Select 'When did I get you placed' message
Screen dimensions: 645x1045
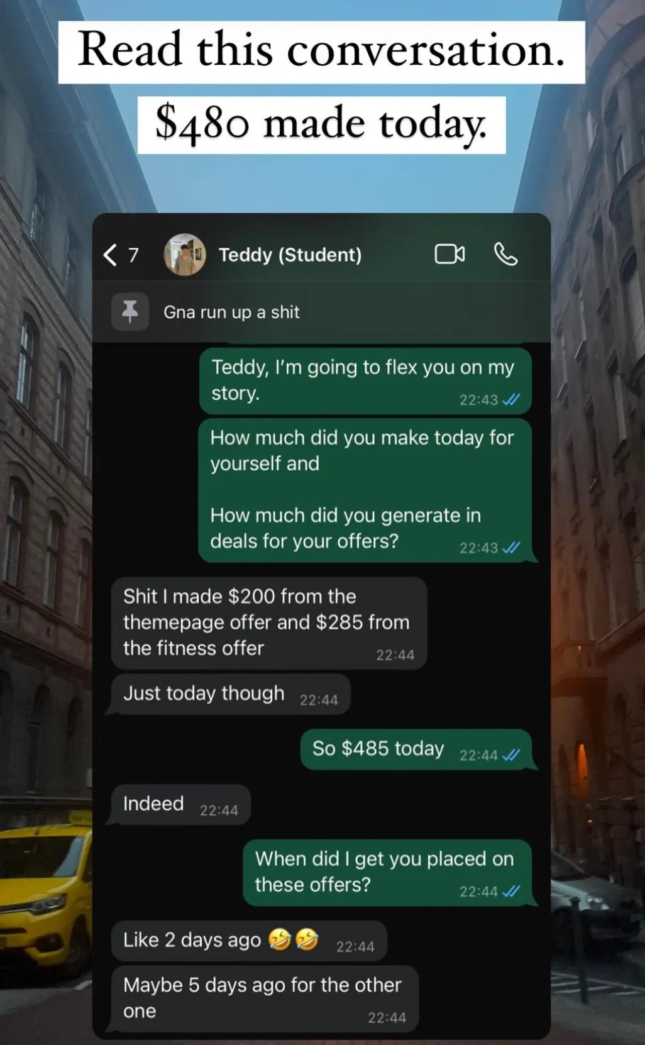tap(387, 872)
